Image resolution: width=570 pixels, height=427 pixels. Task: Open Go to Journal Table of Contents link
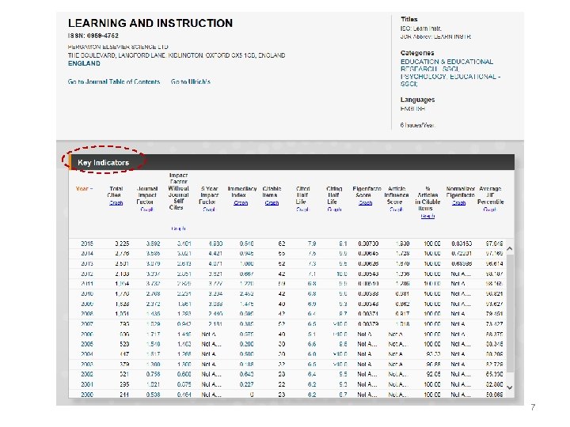114,81
